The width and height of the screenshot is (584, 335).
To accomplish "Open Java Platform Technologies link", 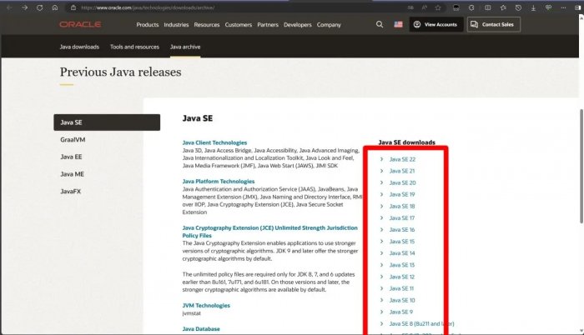I will [x=219, y=182].
